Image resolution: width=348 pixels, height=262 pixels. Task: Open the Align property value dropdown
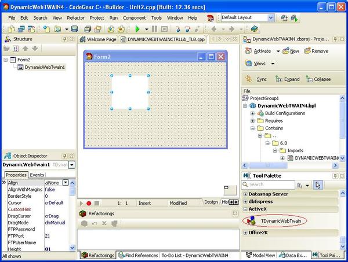tap(72, 182)
